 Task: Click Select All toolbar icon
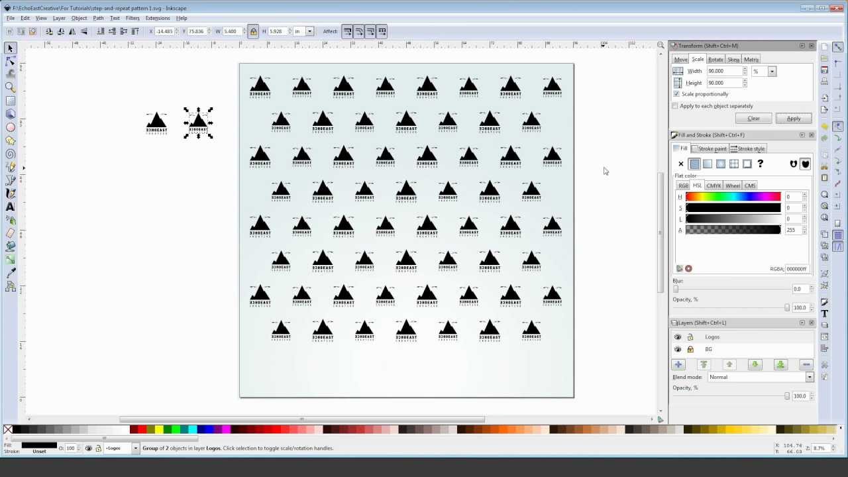point(10,31)
